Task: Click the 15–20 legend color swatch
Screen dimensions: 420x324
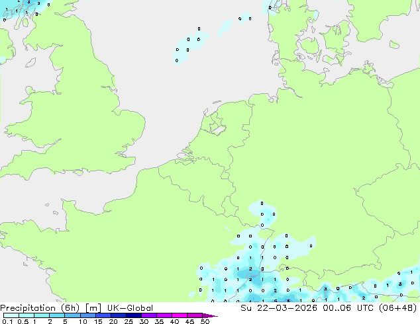Action: point(103,315)
